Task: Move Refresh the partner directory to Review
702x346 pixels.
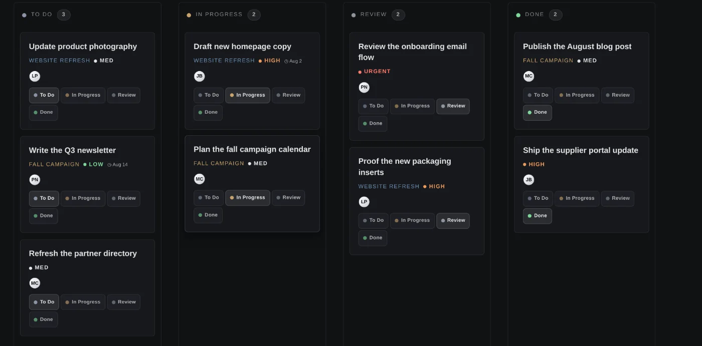Action: point(124,302)
